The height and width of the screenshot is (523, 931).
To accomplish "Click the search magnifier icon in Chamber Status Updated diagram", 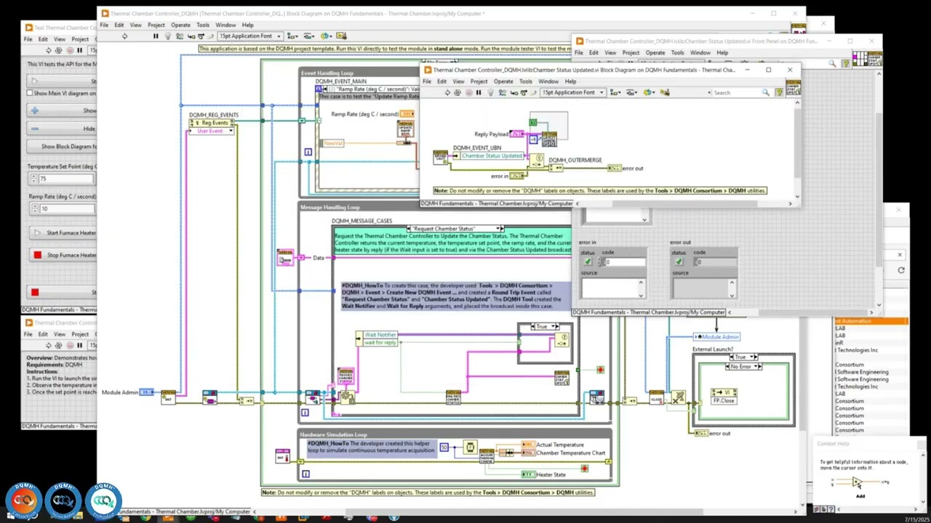I will 765,92.
